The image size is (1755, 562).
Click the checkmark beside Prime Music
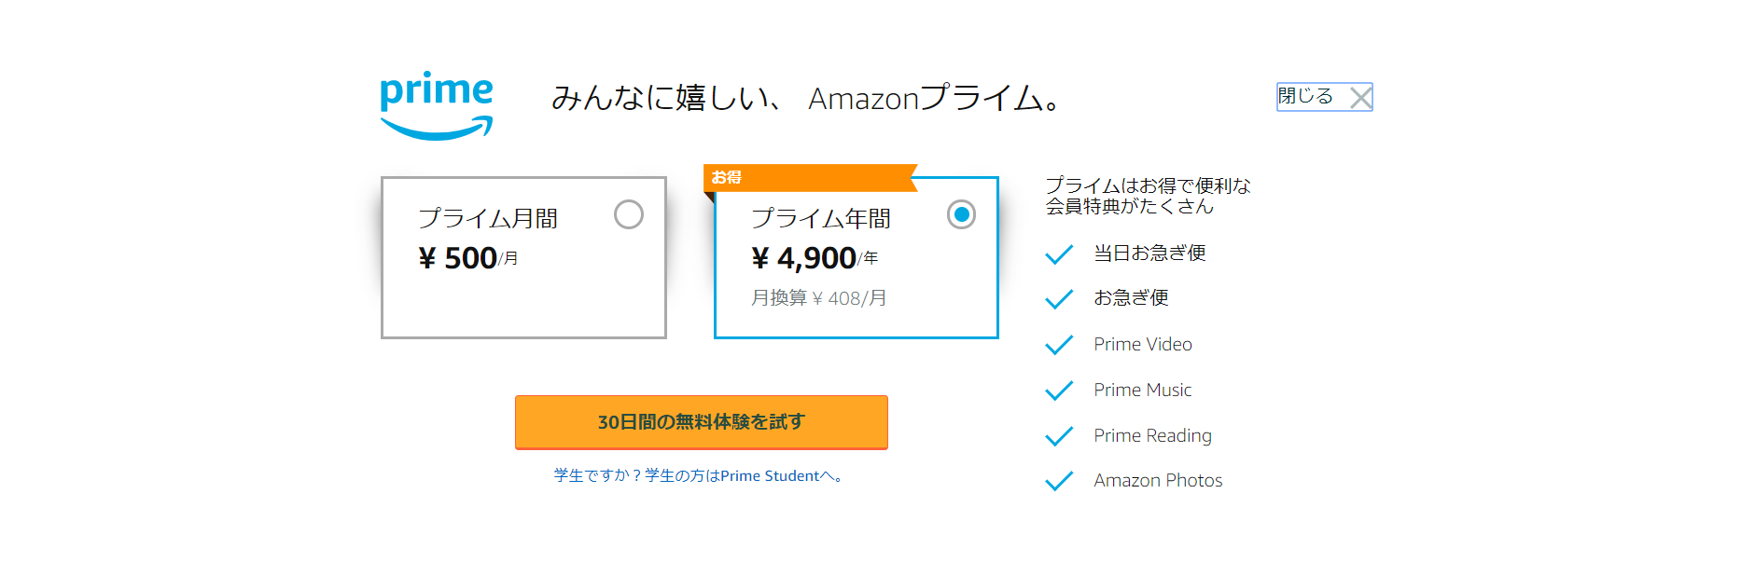pyautogui.click(x=1059, y=391)
